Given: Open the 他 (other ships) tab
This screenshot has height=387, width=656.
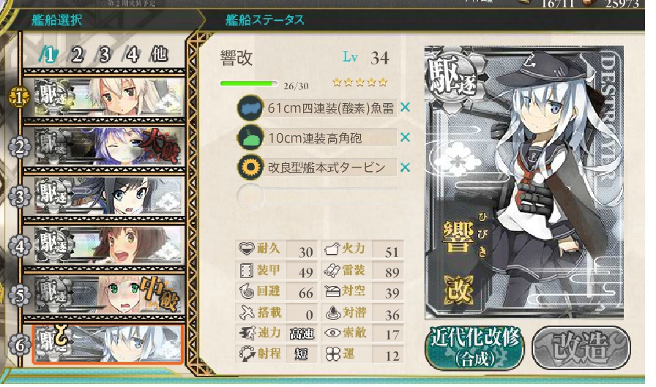Looking at the screenshot, I should (160, 54).
